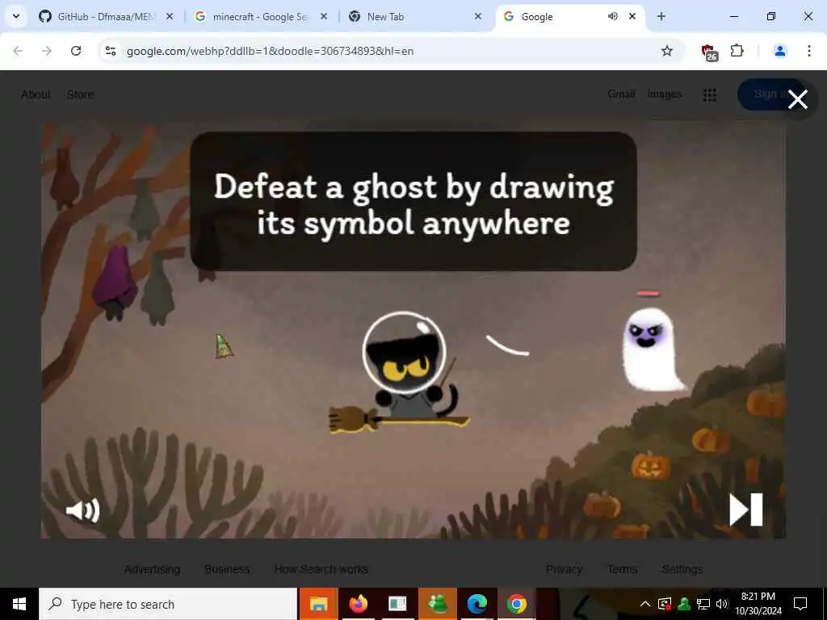Open the green figures taskbar app

(x=437, y=604)
